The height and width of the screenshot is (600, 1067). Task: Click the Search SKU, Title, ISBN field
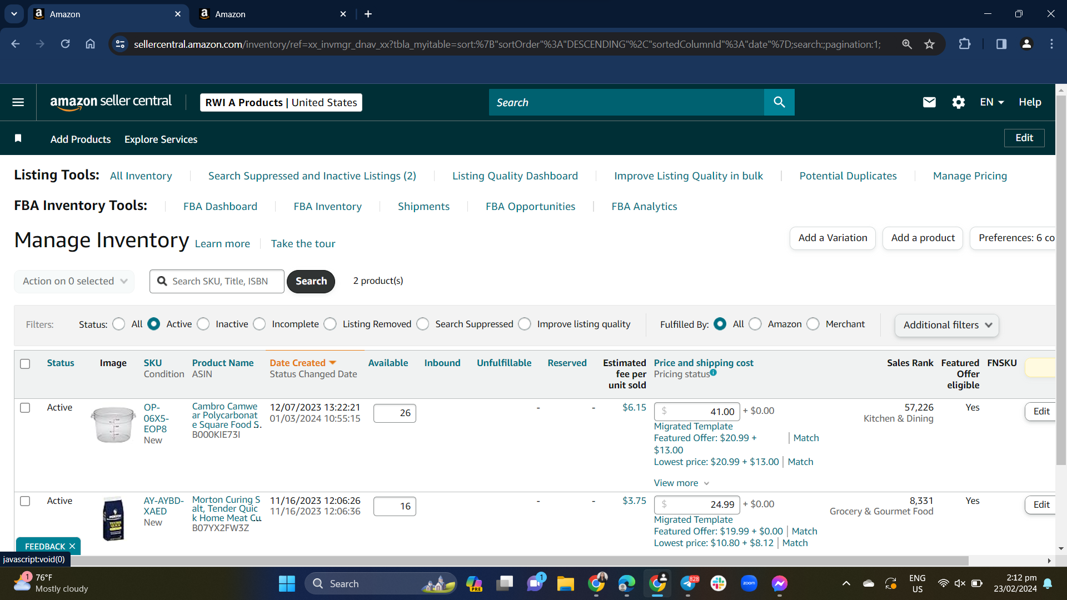[x=217, y=281]
